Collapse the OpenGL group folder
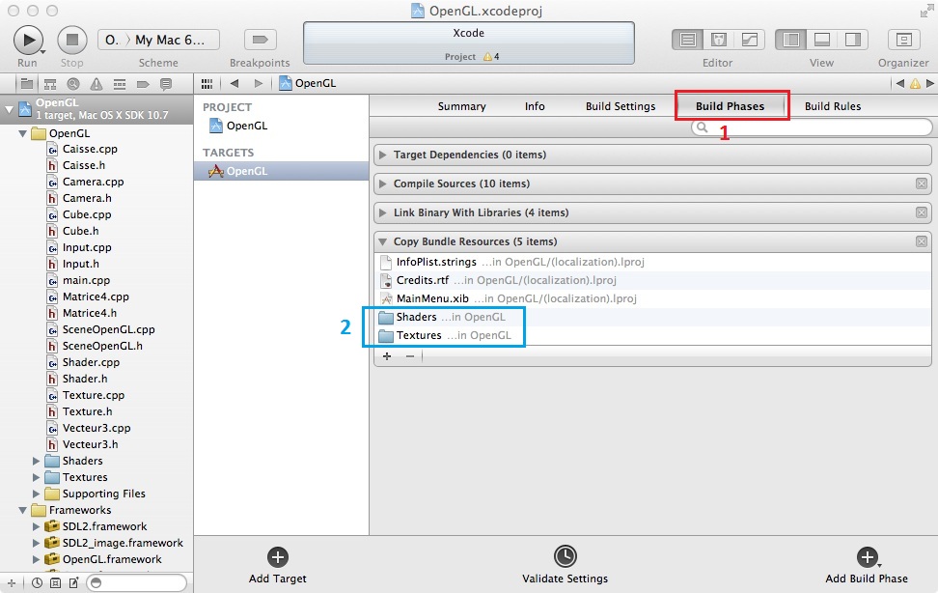 click(23, 133)
